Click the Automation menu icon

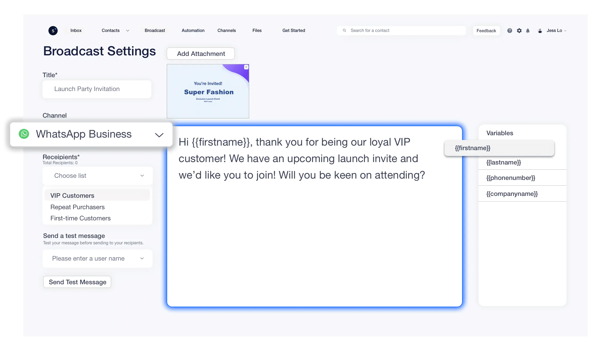coord(193,30)
